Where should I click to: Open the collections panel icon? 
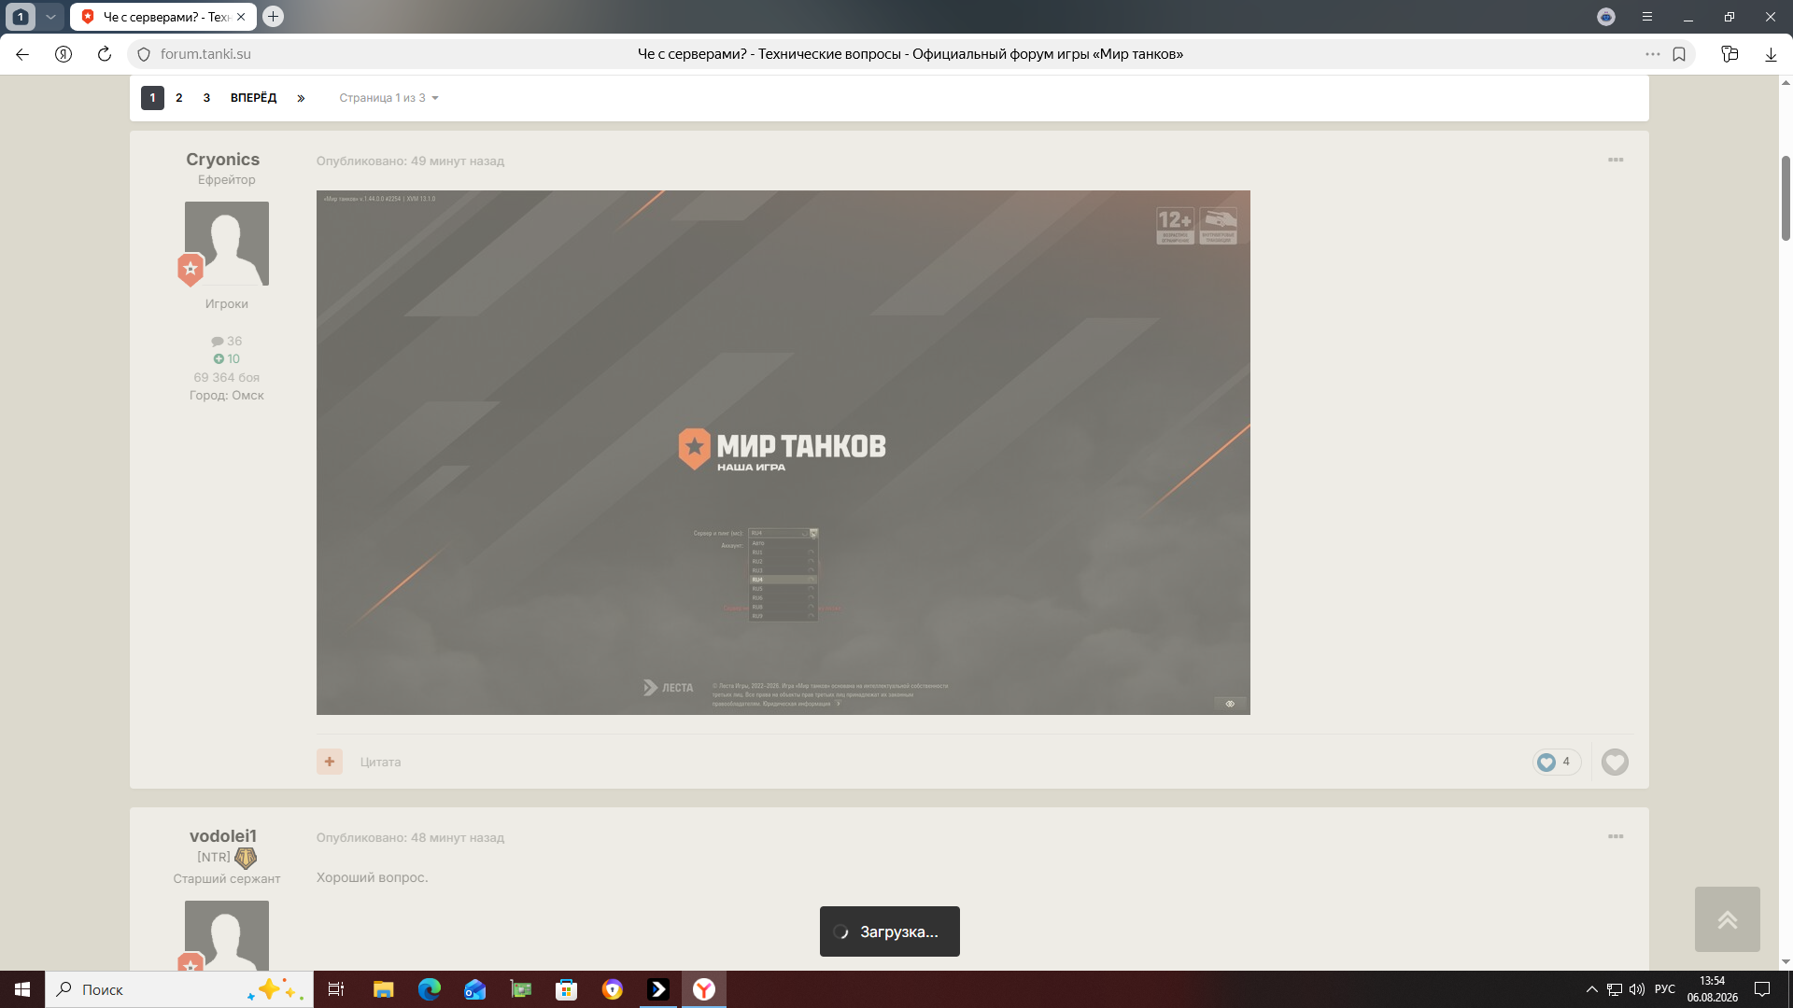click(x=1729, y=54)
